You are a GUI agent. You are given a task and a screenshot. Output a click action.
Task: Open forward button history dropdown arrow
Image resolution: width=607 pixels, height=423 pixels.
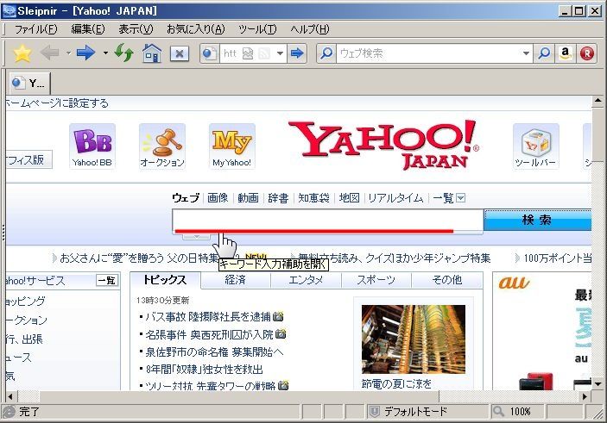[x=105, y=53]
